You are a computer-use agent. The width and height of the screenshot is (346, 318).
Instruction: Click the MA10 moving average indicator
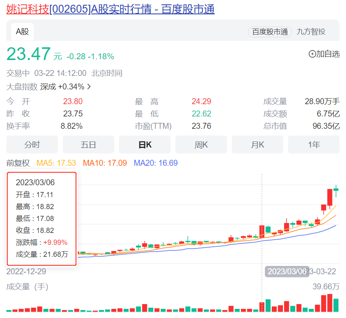pos(105,163)
